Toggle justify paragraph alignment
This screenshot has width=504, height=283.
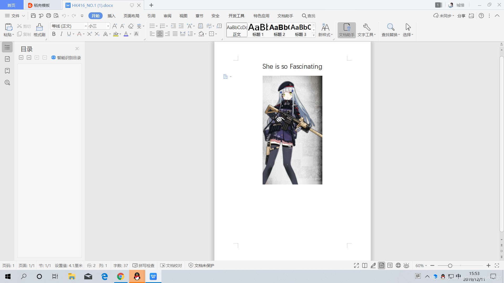(175, 34)
